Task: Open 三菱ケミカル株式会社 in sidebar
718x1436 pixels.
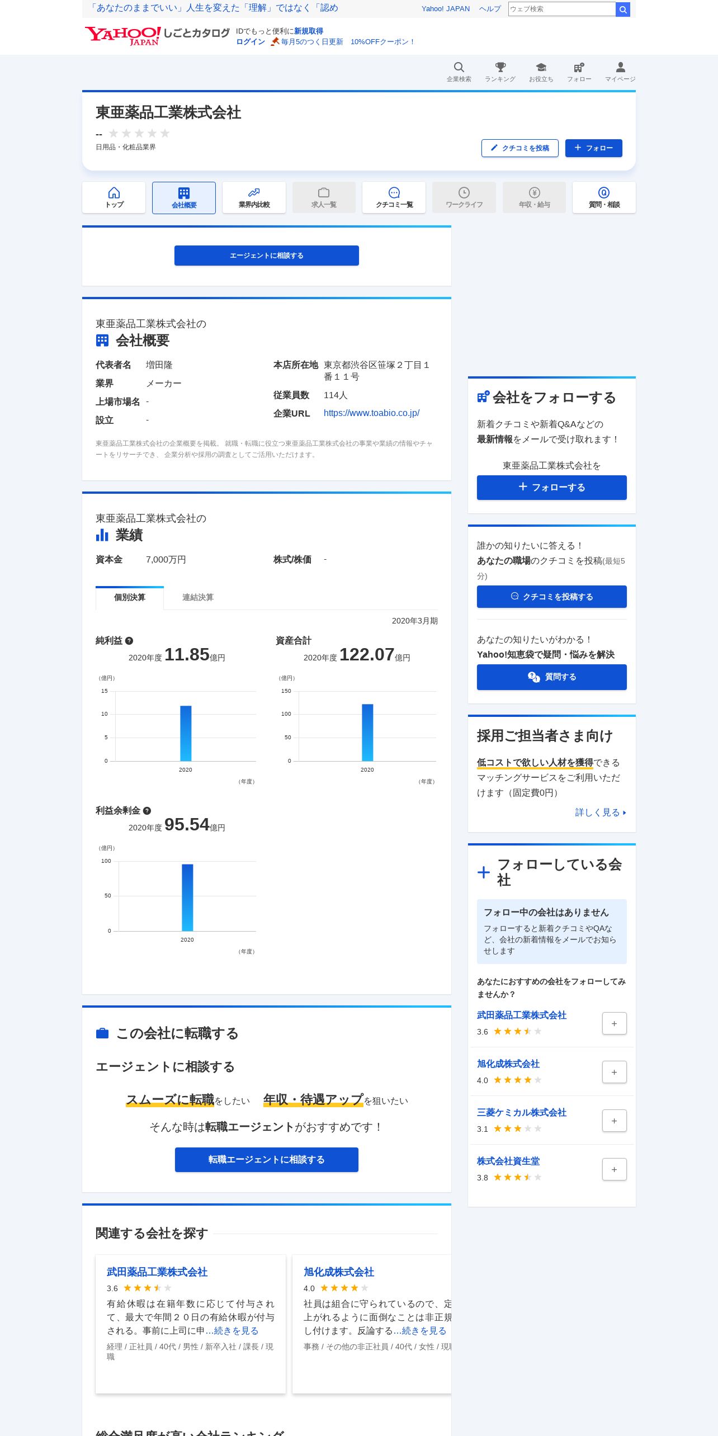Action: point(522,1113)
